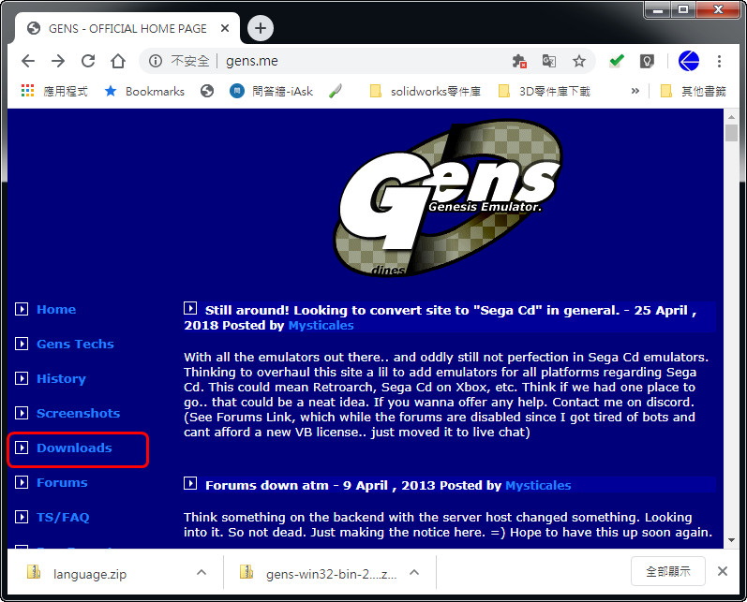The image size is (747, 602).
Task: Click the arrow icon beside Forums down atm
Action: click(190, 483)
